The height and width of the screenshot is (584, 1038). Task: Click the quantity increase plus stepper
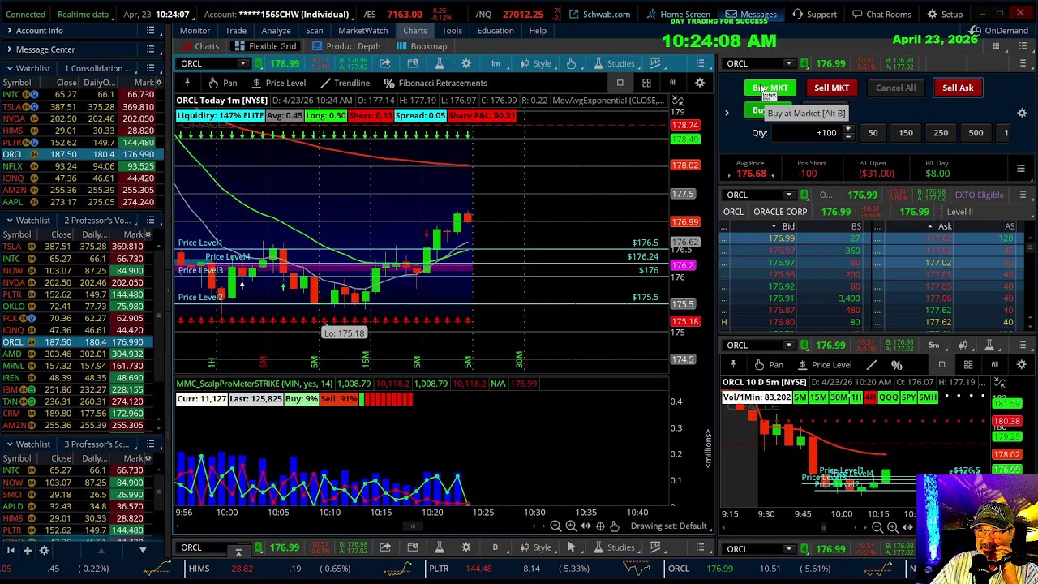click(848, 129)
